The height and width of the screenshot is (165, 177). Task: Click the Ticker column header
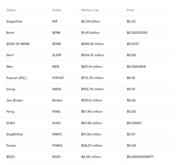57,10
